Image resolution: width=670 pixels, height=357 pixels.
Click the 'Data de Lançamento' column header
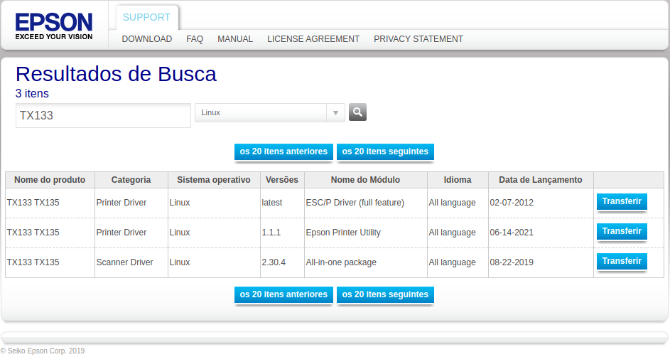click(541, 180)
